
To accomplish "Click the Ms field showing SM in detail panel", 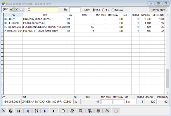I will (131, 102).
